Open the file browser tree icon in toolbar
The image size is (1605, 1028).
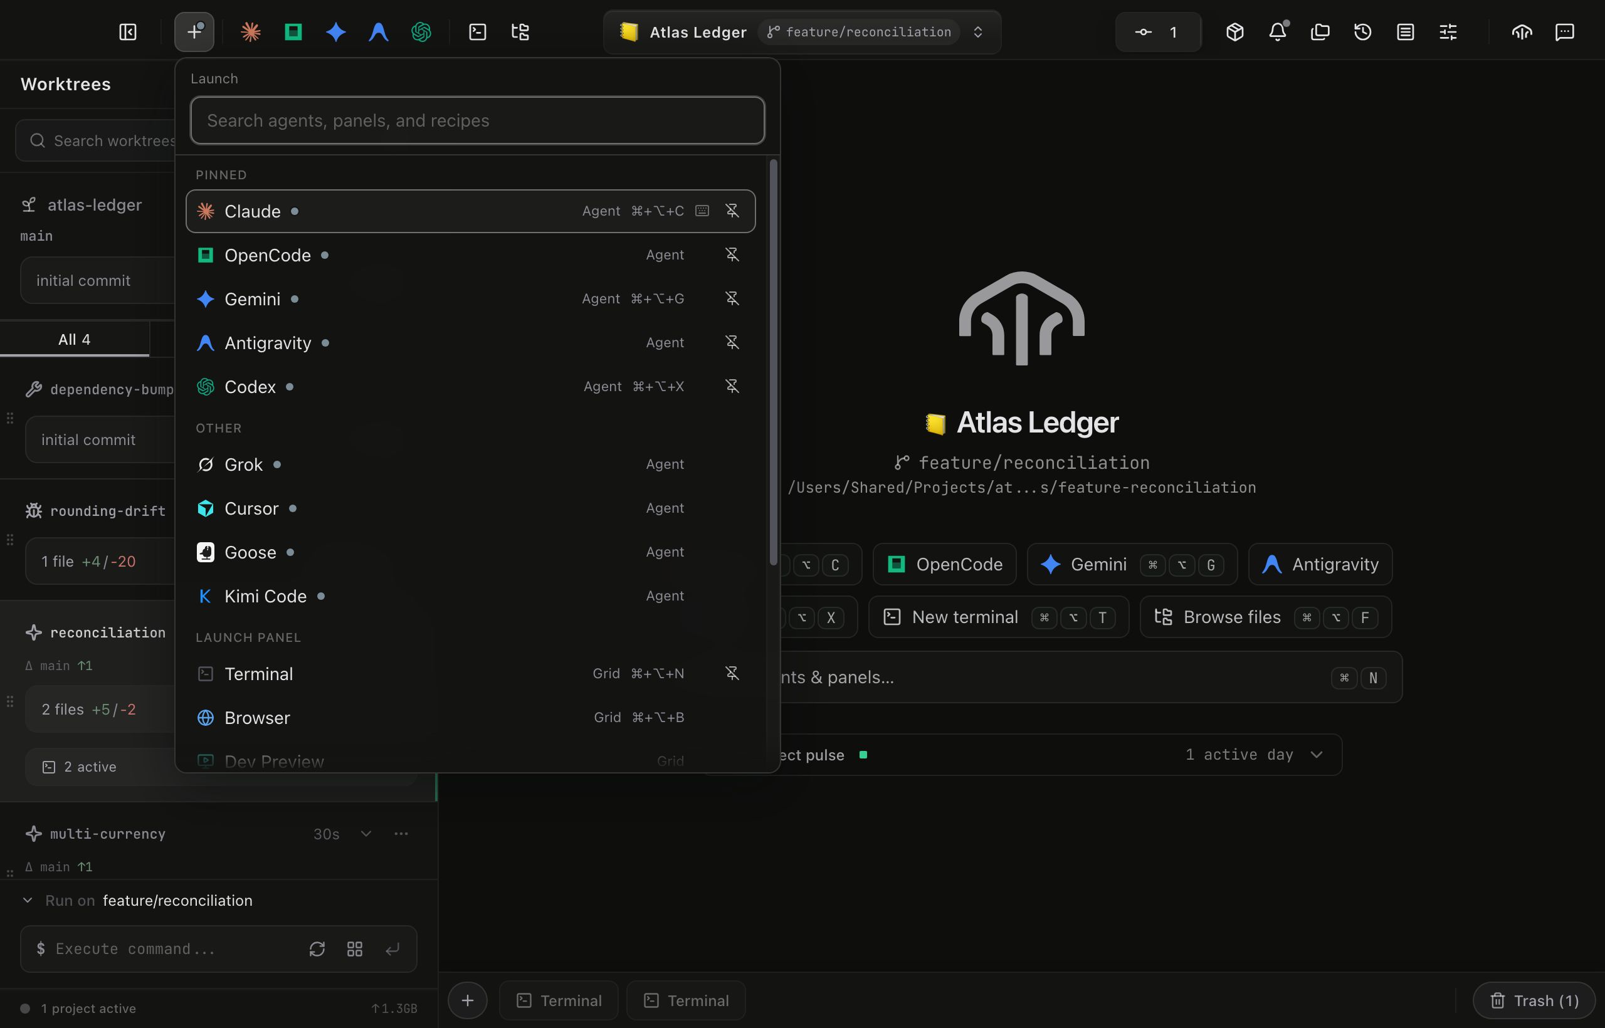pos(520,32)
